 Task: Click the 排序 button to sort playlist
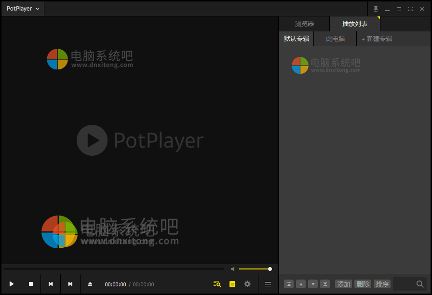(x=382, y=284)
